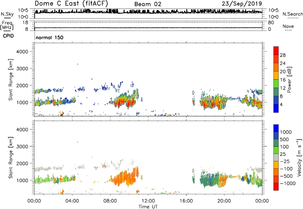Click the 'Power [dB]' colorbar label
Screen dimensions: 303x209
coord(289,80)
